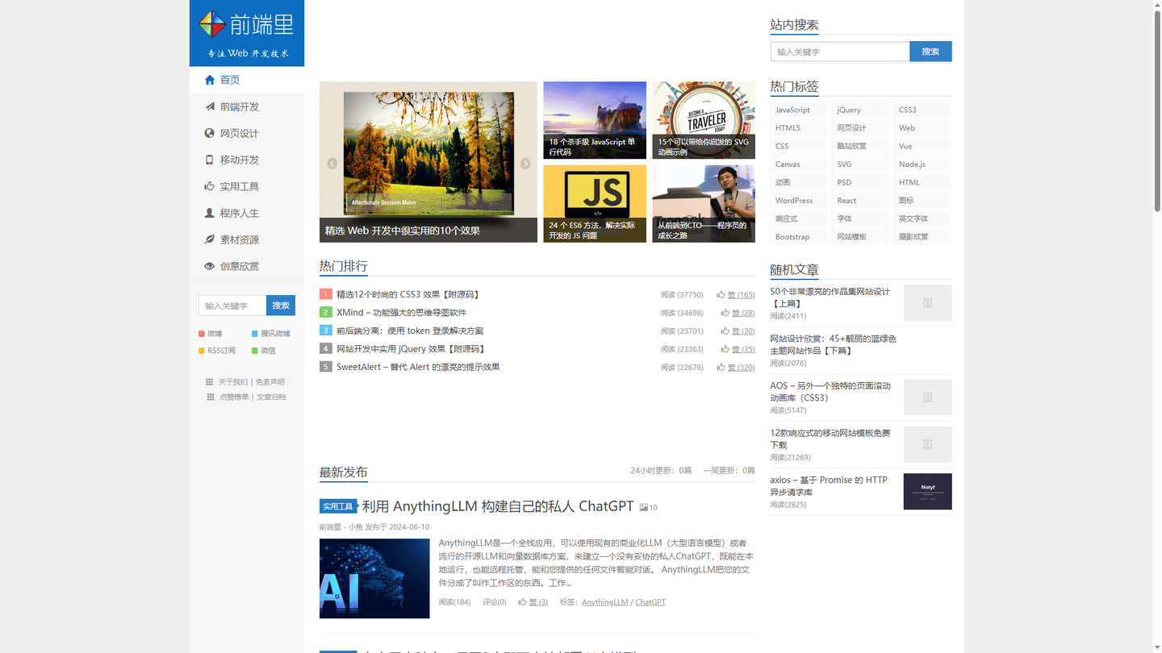1162x653 pixels.
Task: Click the globe icon for 网页设计
Action: [210, 133]
